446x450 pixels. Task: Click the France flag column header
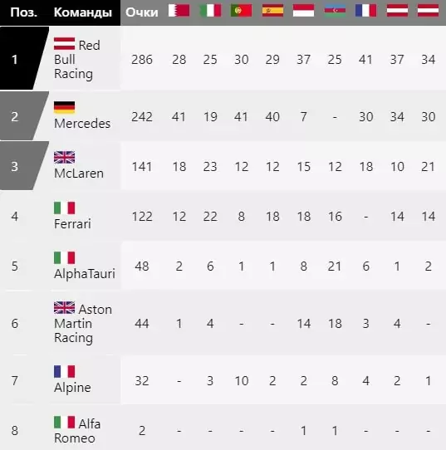pos(365,11)
